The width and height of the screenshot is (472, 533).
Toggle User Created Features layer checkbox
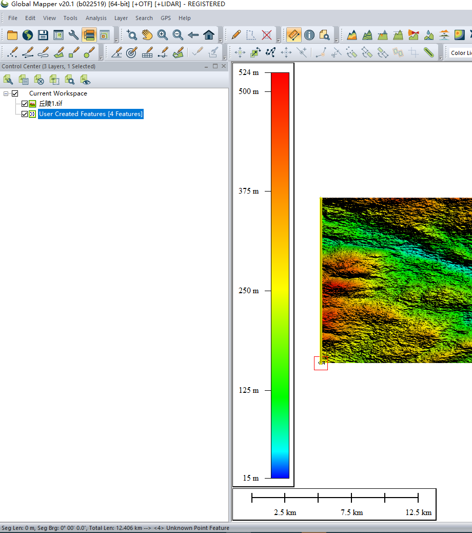(x=25, y=114)
